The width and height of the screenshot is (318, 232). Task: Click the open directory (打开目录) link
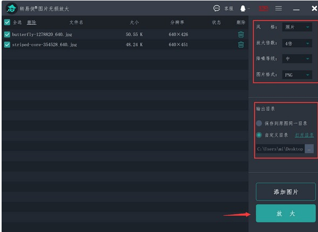[x=305, y=135]
